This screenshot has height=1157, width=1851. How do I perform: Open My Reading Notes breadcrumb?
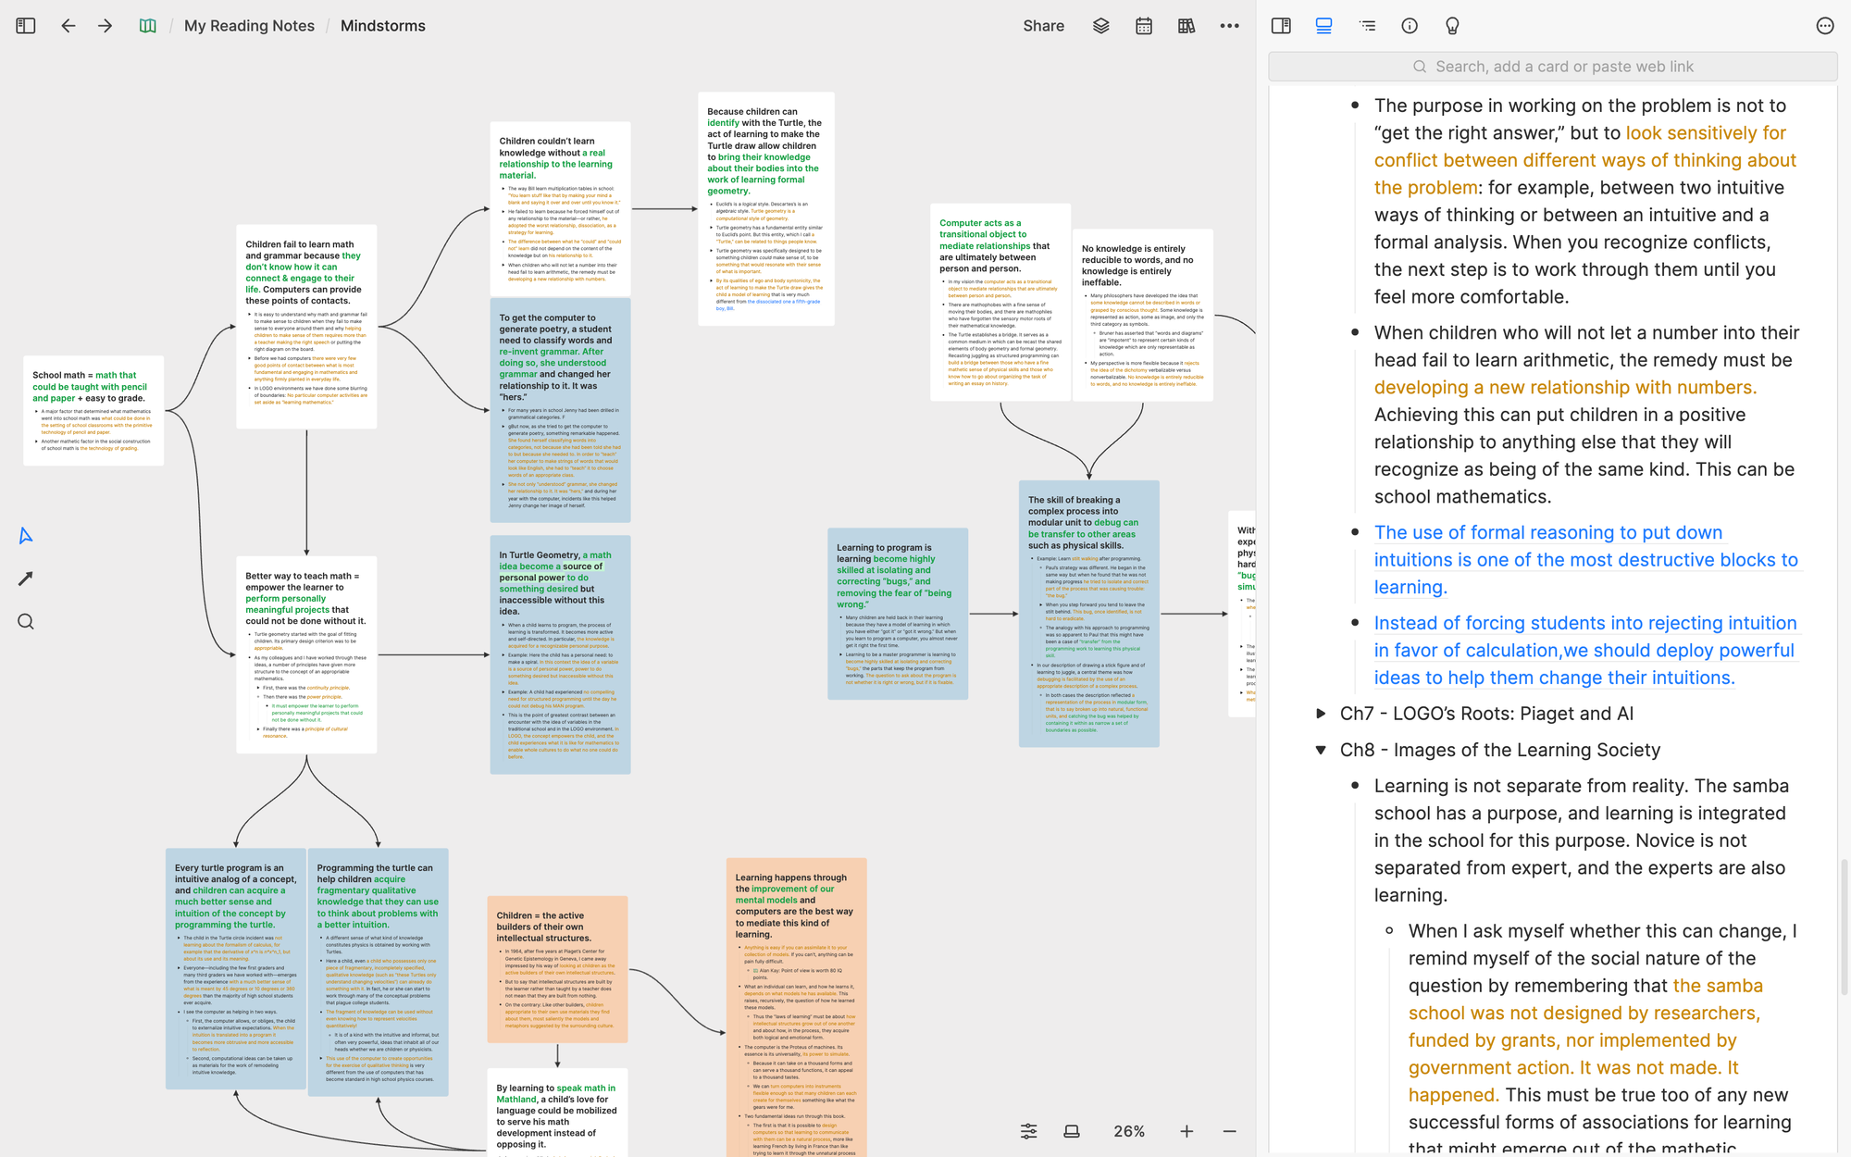coord(249,26)
